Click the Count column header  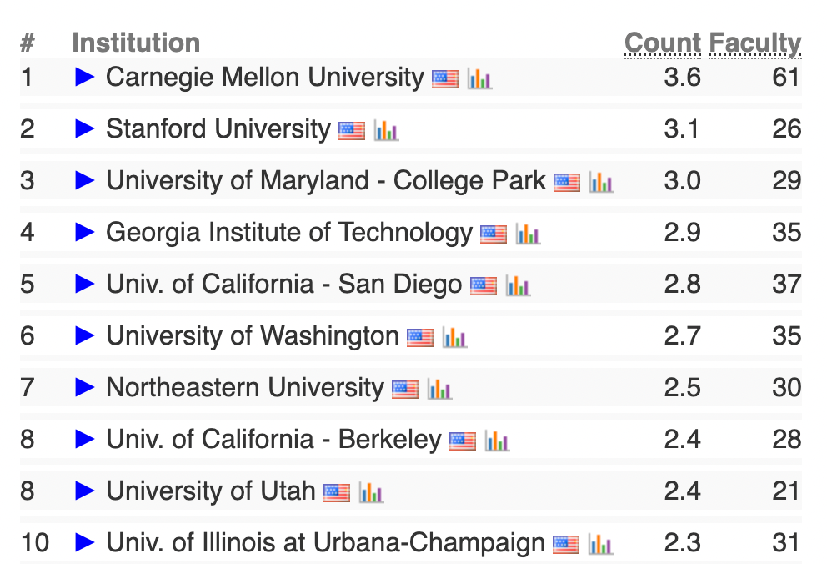click(663, 43)
